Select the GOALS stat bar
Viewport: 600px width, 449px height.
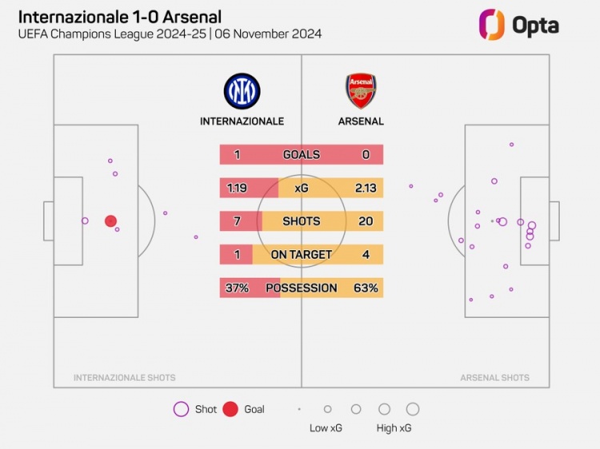click(x=302, y=154)
